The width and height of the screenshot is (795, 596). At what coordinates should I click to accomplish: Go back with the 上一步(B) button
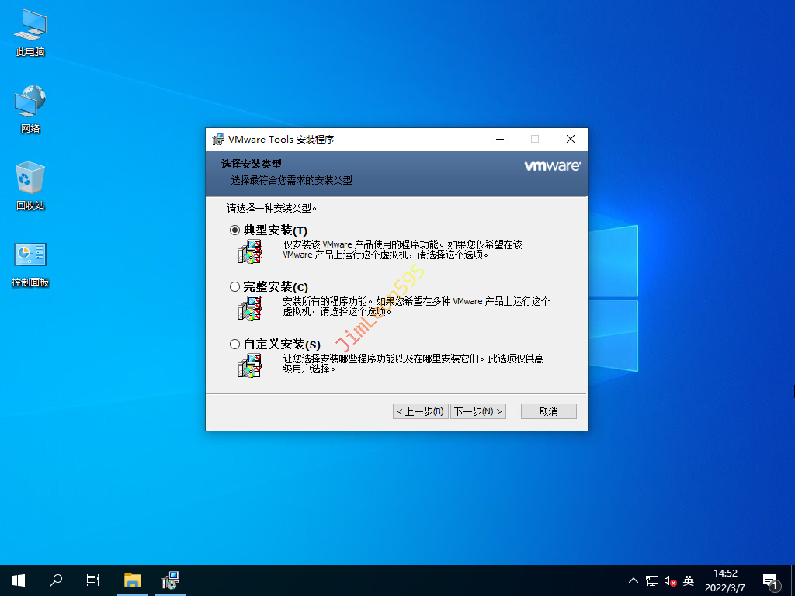(x=420, y=411)
